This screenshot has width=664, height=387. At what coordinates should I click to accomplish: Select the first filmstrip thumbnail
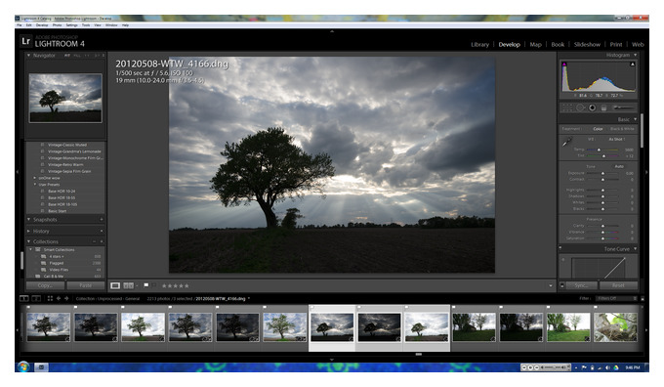(49, 326)
